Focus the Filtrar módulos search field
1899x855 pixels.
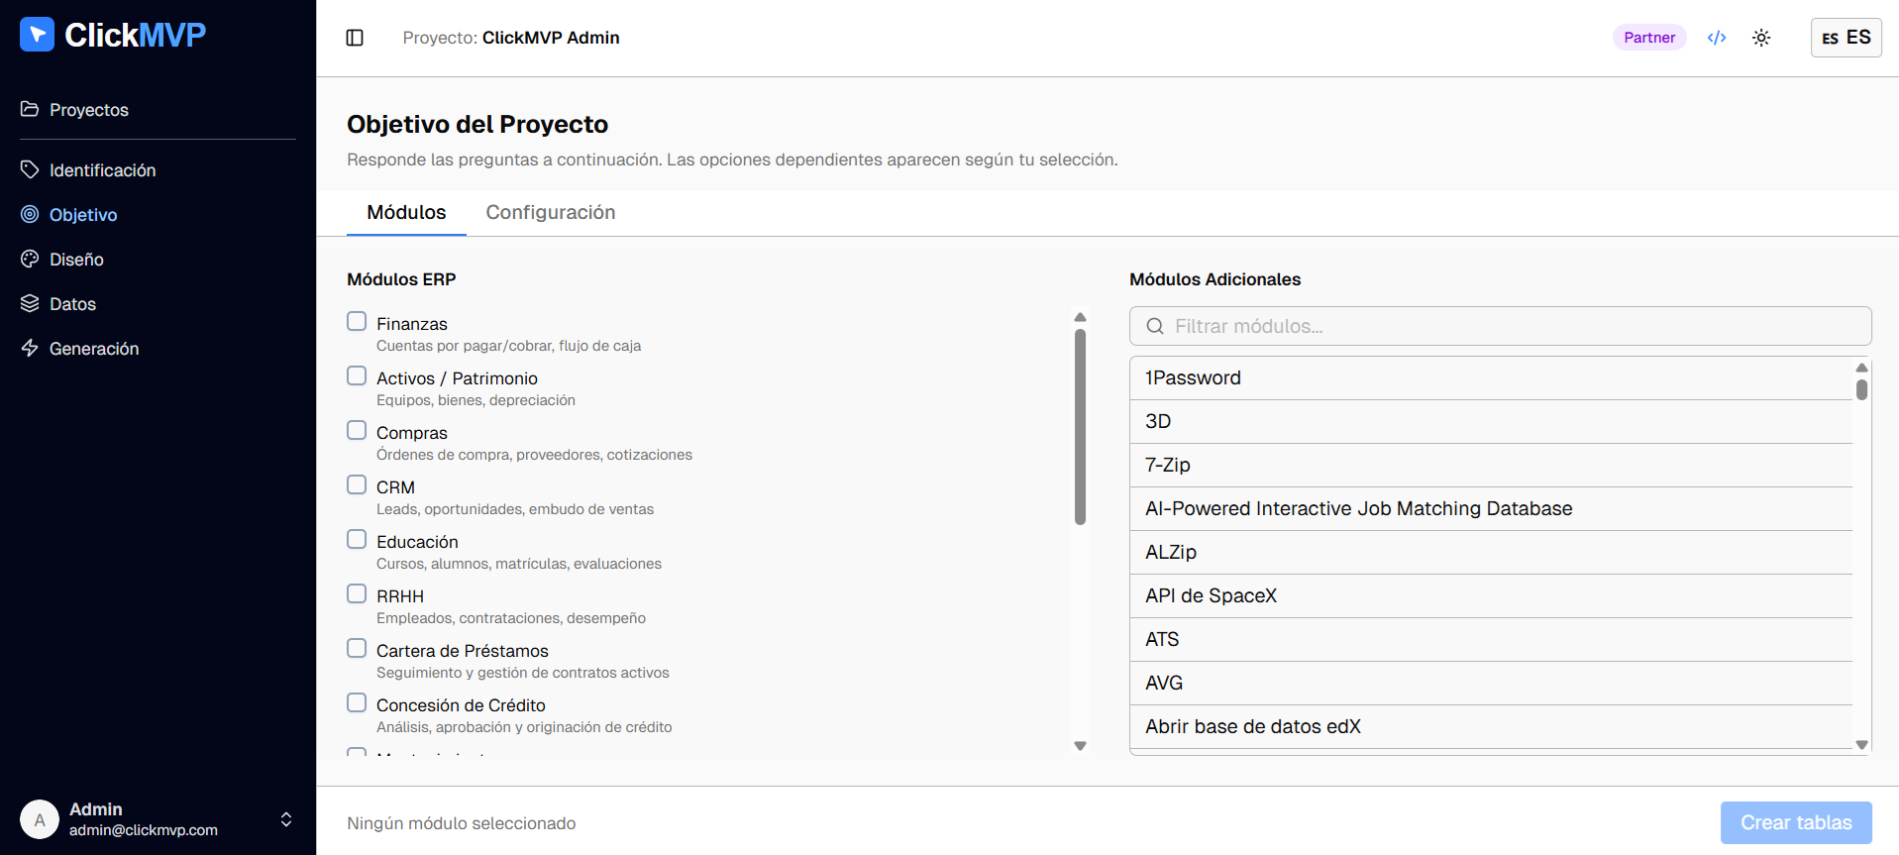coord(1500,326)
